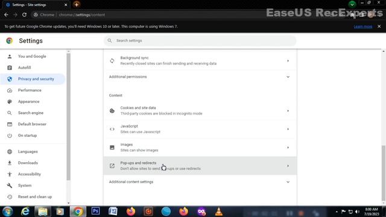Screen dimensions: 386x217
Task: Click the sidebar scrollbar down arrow
Action: pos(68,203)
